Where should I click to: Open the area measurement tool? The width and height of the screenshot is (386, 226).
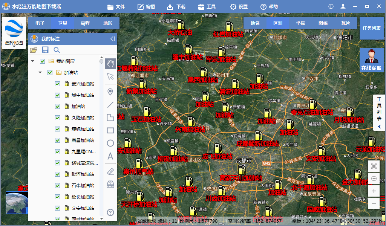[x=110, y=184]
